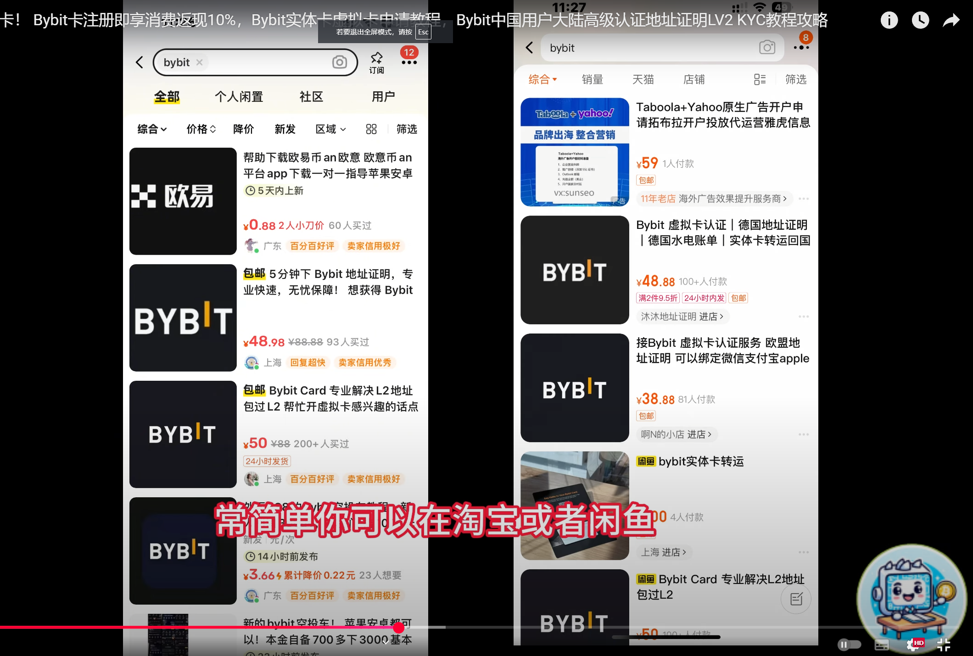Tap the 24小时发货 tag
This screenshot has height=656, width=973.
tap(267, 461)
